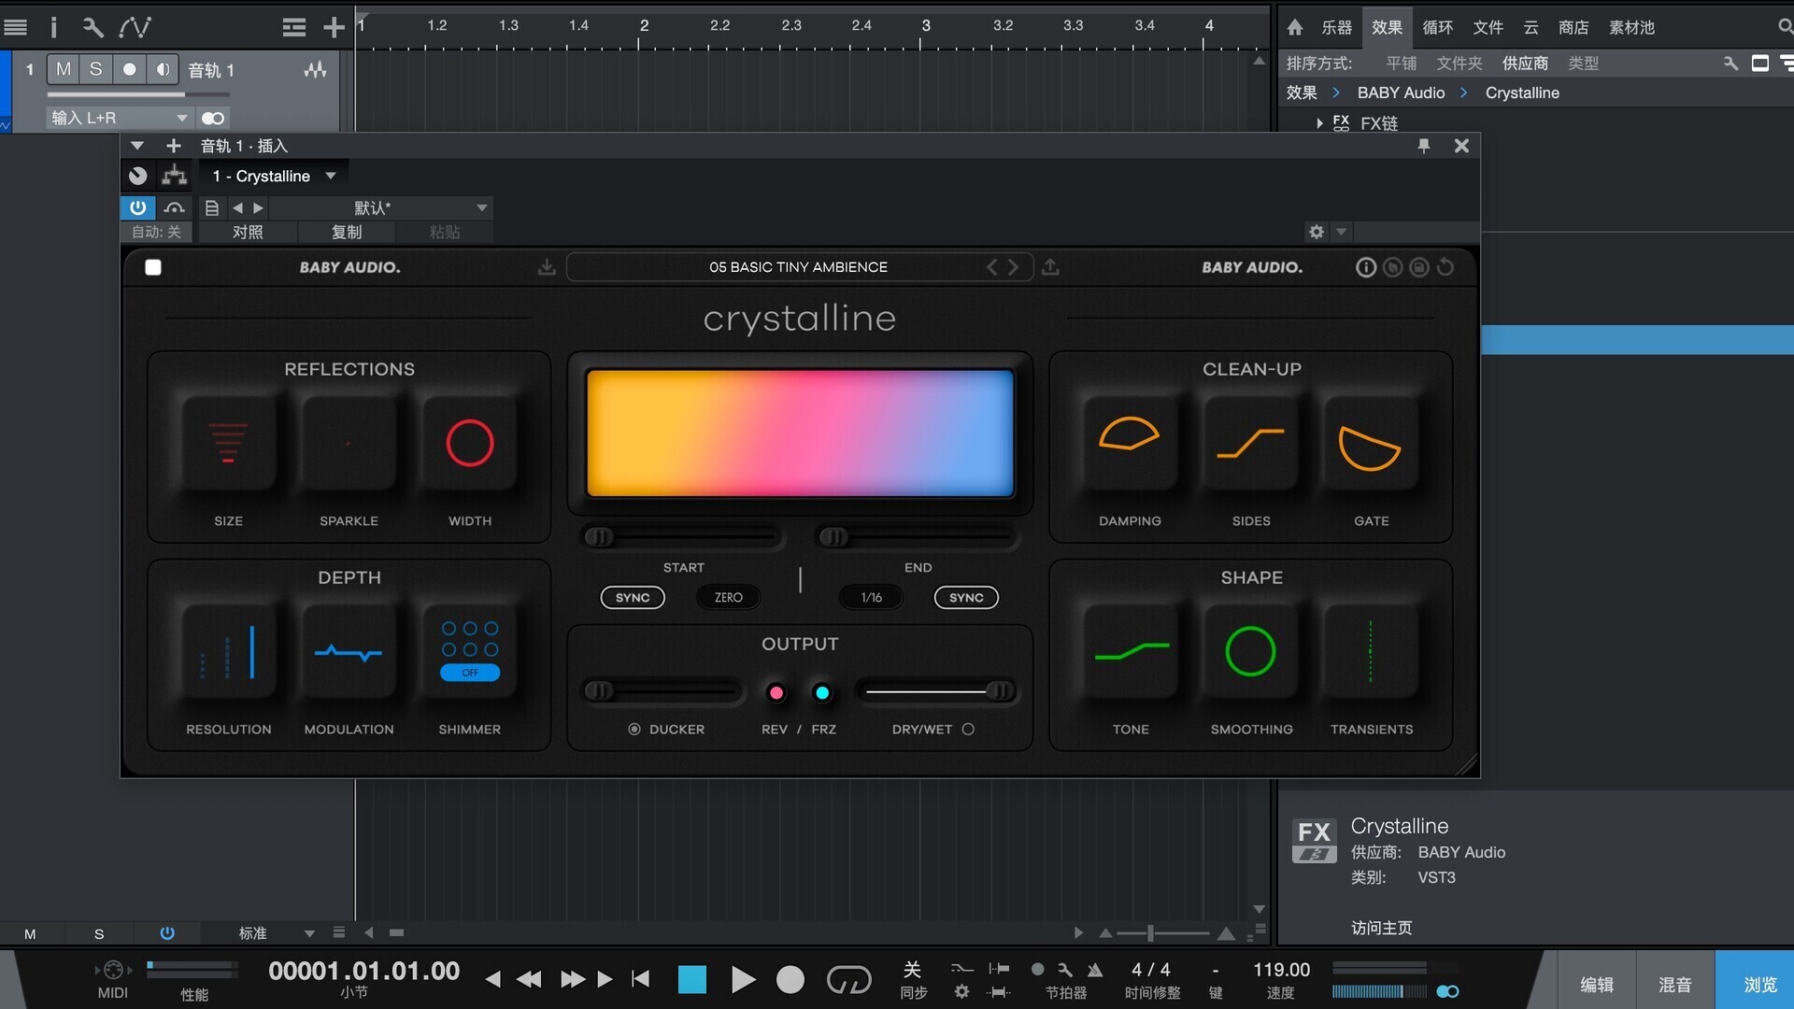Screen dimensions: 1794x1009
Task: Mute track 音轨 1 with M
Action: tap(64, 69)
